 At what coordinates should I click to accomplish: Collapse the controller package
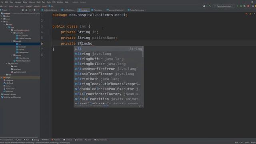(12, 33)
